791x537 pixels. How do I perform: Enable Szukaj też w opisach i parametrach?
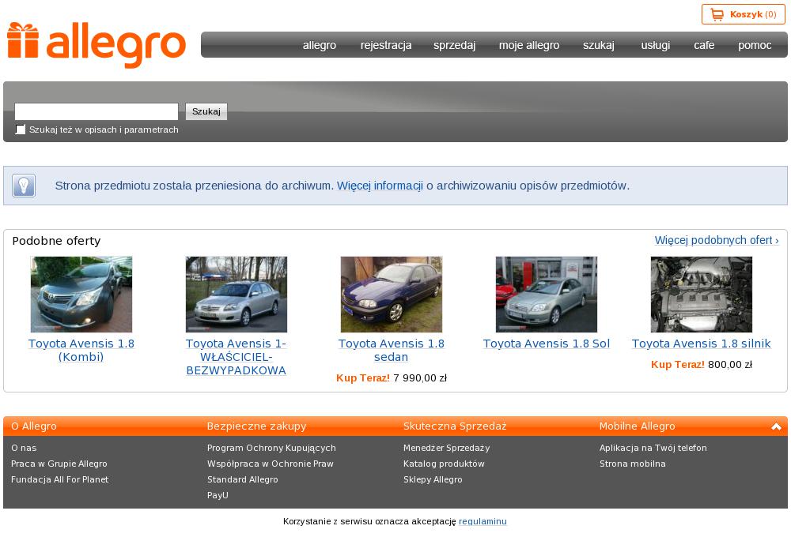coord(21,130)
